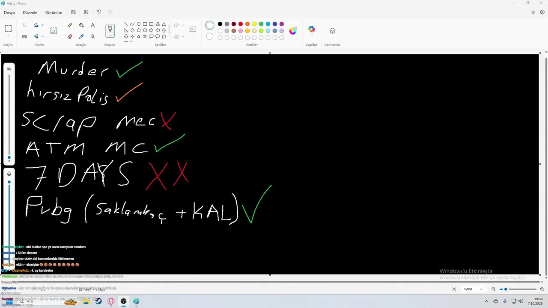Open the Layers (Katmanlar) panel

pos(332,31)
